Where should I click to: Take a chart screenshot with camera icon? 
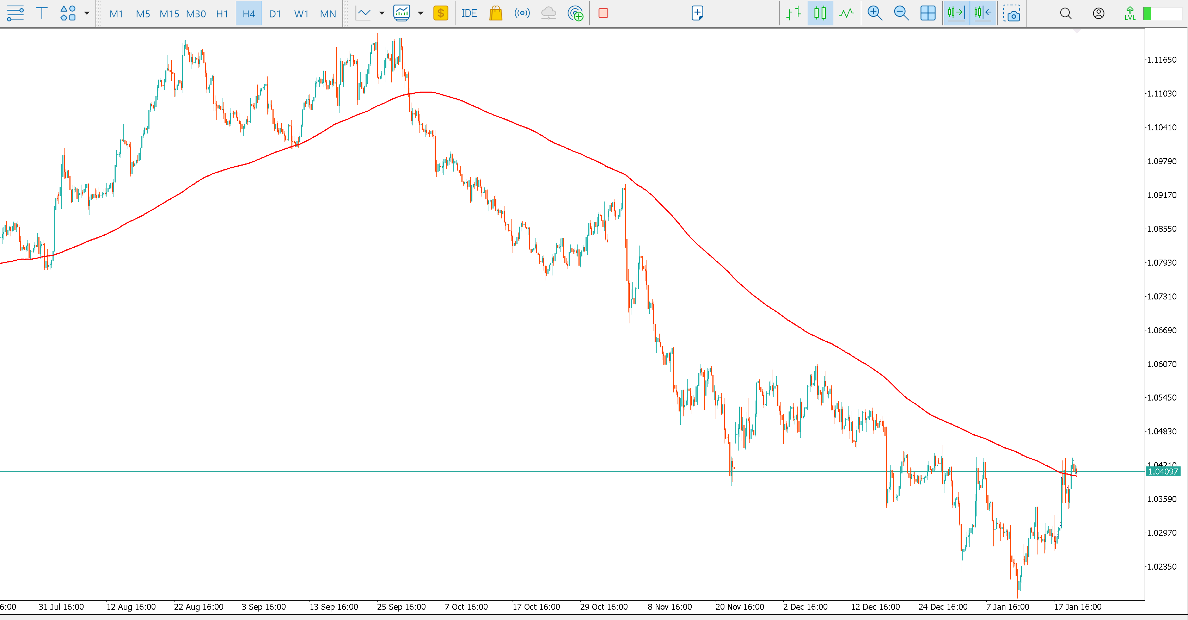coord(1011,13)
